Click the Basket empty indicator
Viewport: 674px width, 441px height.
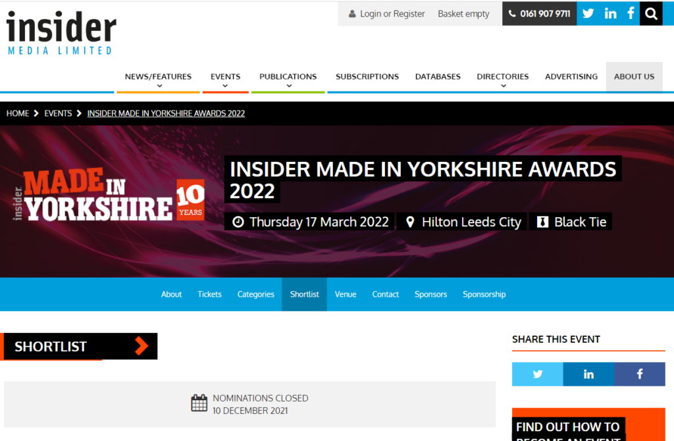click(x=463, y=13)
